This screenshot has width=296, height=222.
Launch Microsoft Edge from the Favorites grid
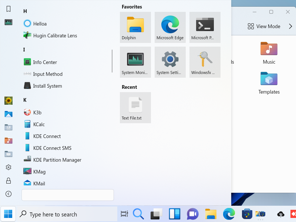170,27
